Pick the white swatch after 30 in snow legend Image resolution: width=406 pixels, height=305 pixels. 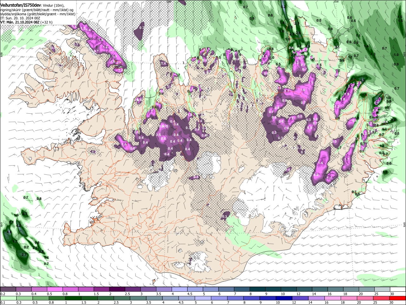(x=398, y=289)
